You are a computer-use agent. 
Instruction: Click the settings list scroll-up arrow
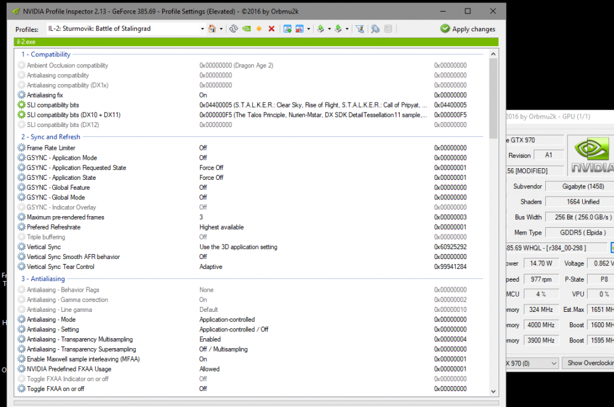tap(493, 54)
